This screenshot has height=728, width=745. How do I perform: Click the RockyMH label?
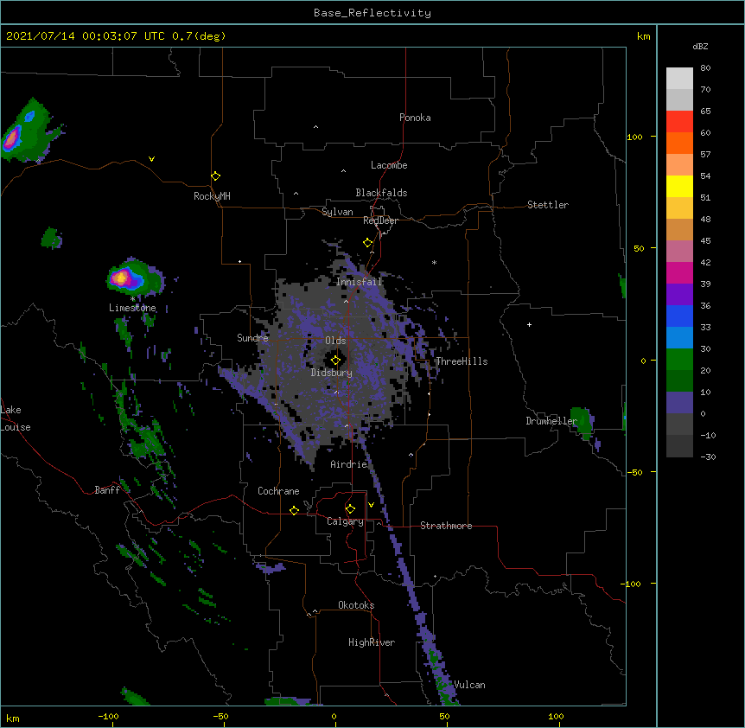point(212,196)
